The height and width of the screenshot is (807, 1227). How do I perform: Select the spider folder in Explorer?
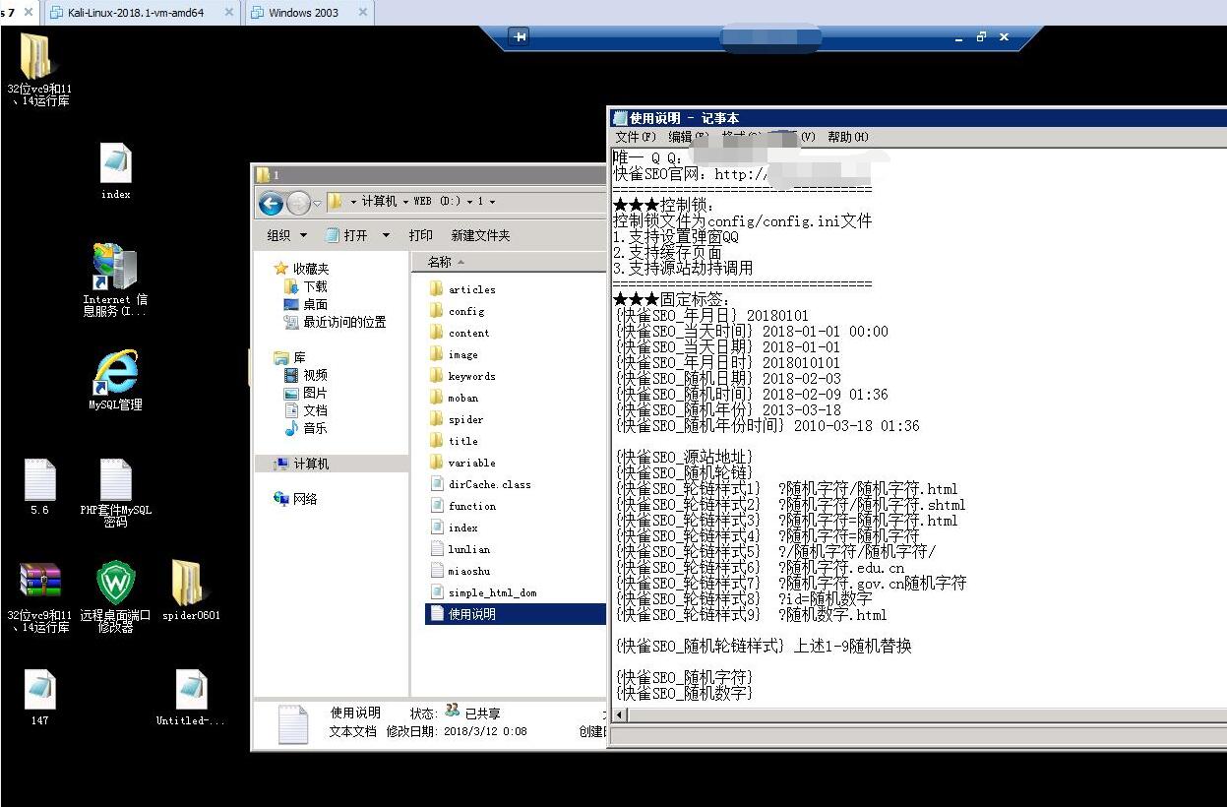point(456,419)
